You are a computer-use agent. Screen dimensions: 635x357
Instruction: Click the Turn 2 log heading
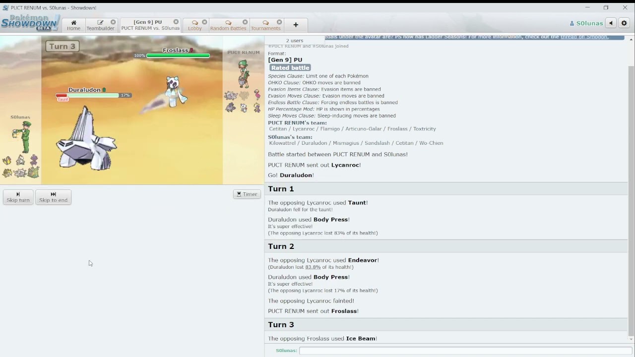[x=281, y=246]
